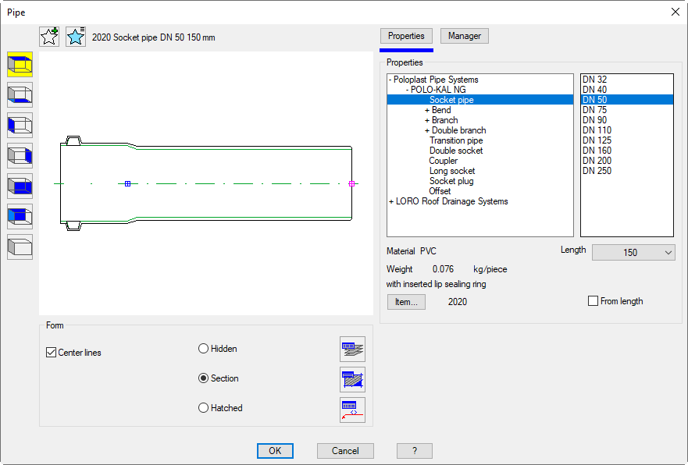Select the yellow highlighted cube view icon
The height and width of the screenshot is (465, 688).
tap(20, 64)
